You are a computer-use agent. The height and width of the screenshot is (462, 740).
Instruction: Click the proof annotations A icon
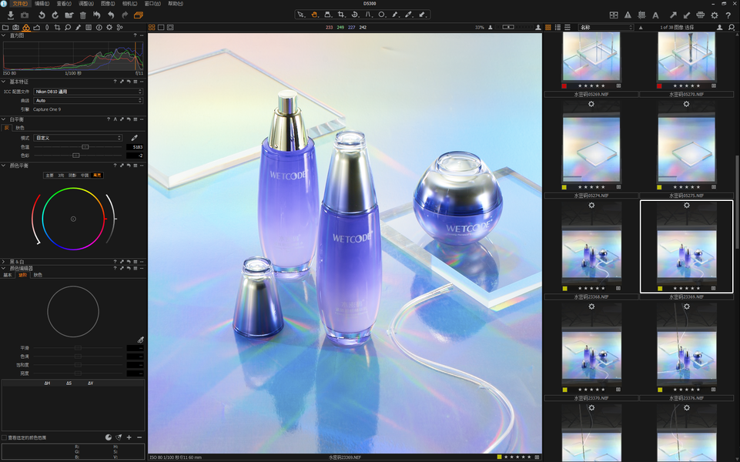[x=655, y=15]
